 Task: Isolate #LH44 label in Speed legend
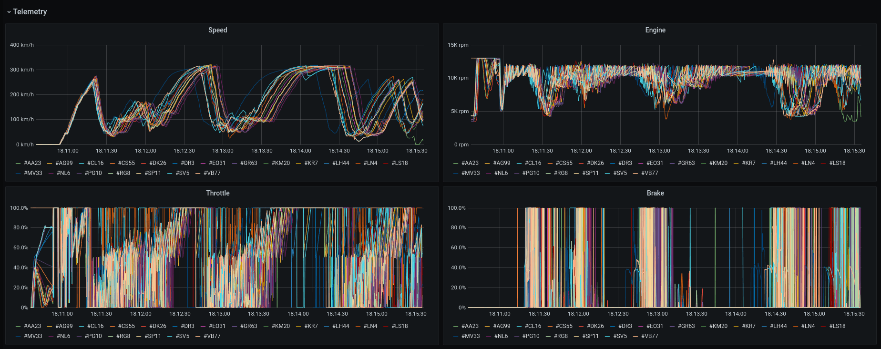pos(341,163)
